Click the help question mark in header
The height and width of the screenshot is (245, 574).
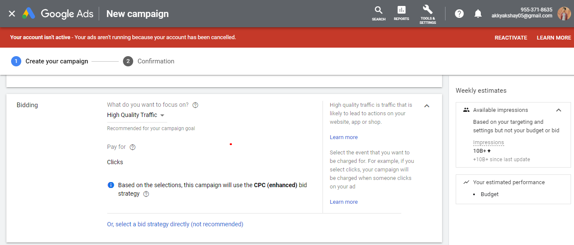pos(459,13)
